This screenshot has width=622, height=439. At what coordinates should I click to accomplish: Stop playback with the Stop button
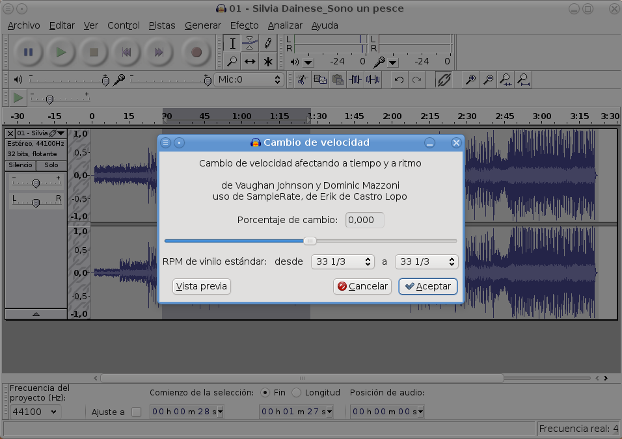[94, 52]
